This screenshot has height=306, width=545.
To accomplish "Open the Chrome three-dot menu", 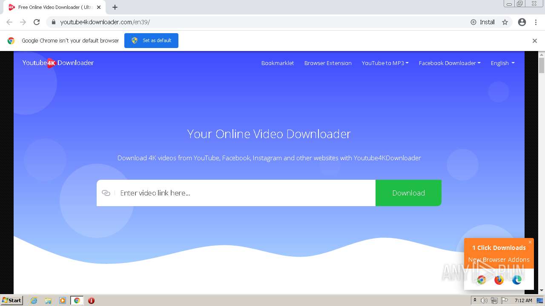I will pos(536,22).
